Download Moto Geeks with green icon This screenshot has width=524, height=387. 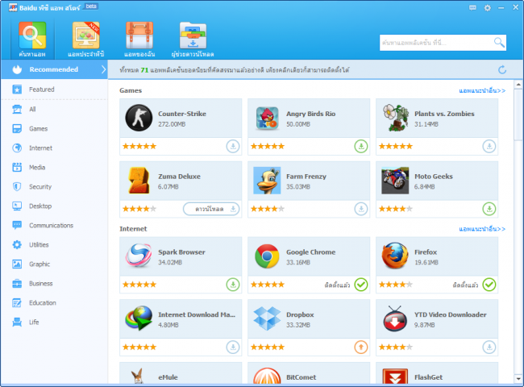point(489,209)
